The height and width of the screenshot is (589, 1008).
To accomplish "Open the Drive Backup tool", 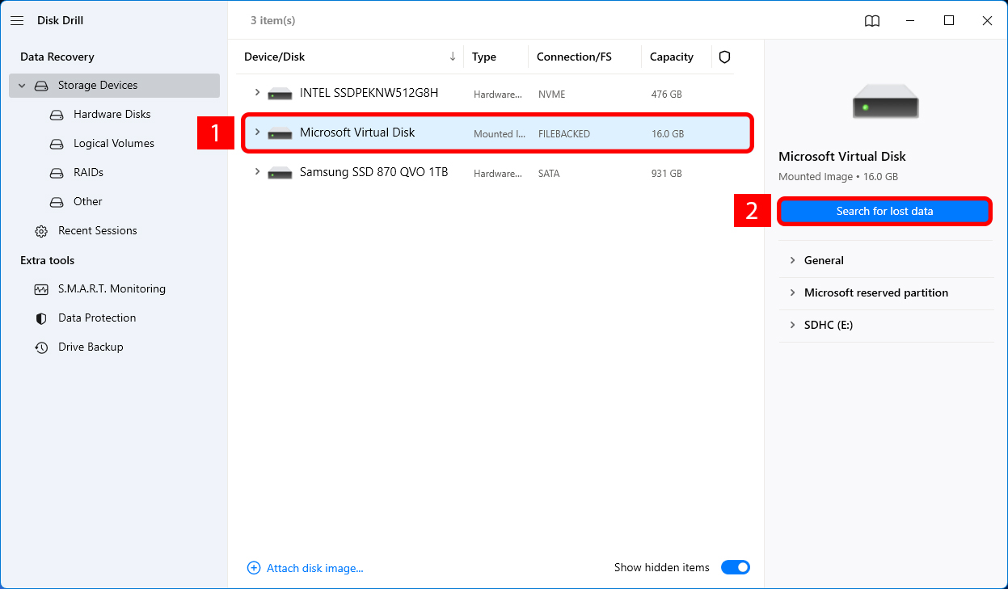I will [x=91, y=347].
